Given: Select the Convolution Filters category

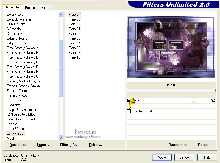Looking at the screenshot, I should tap(20, 19).
